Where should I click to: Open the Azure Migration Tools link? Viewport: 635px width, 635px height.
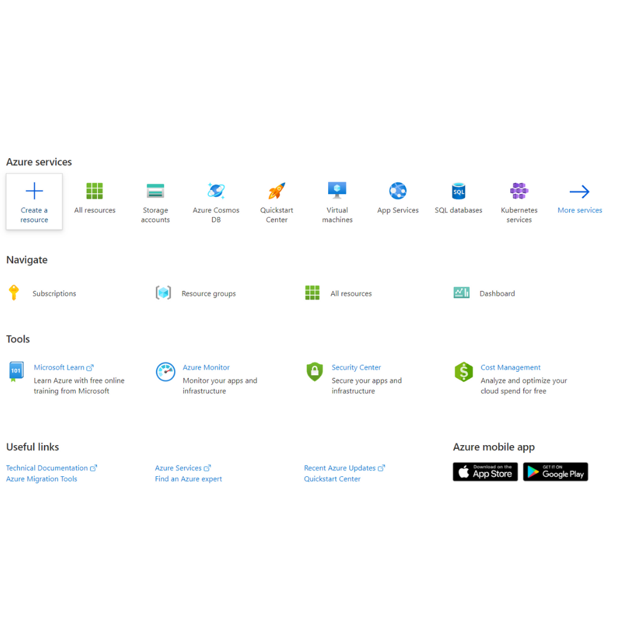41,479
